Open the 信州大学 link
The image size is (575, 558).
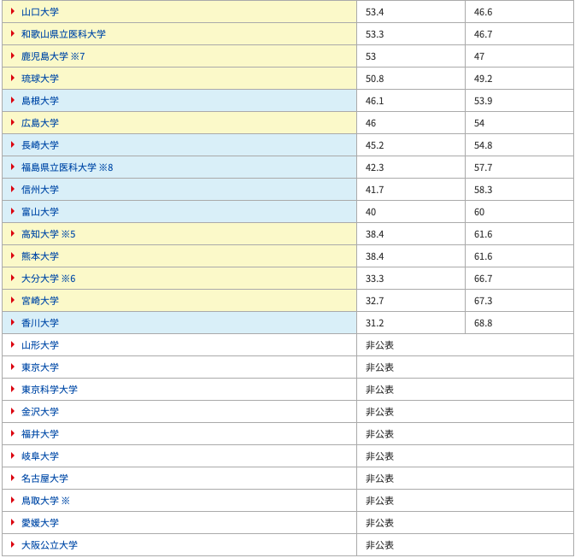click(40, 190)
